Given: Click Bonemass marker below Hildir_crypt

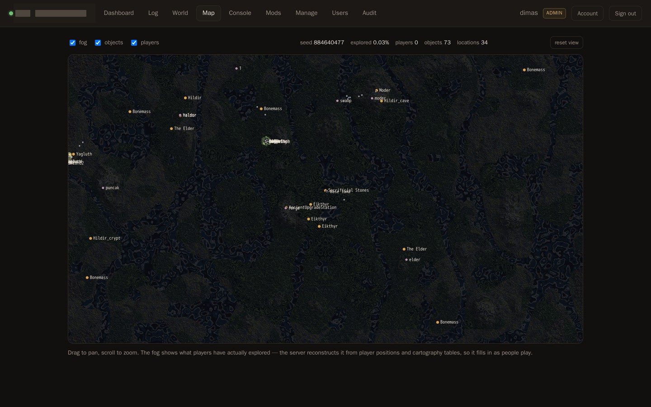Looking at the screenshot, I should tap(87, 278).
